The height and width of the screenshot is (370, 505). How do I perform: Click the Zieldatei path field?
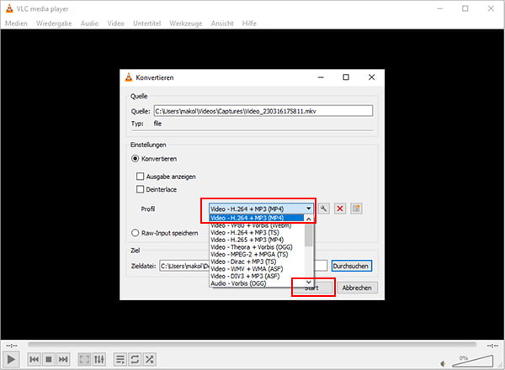pos(243,266)
